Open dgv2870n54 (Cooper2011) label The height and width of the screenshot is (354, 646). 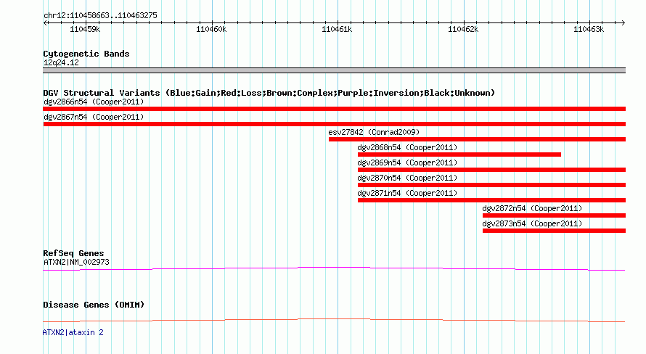click(407, 178)
